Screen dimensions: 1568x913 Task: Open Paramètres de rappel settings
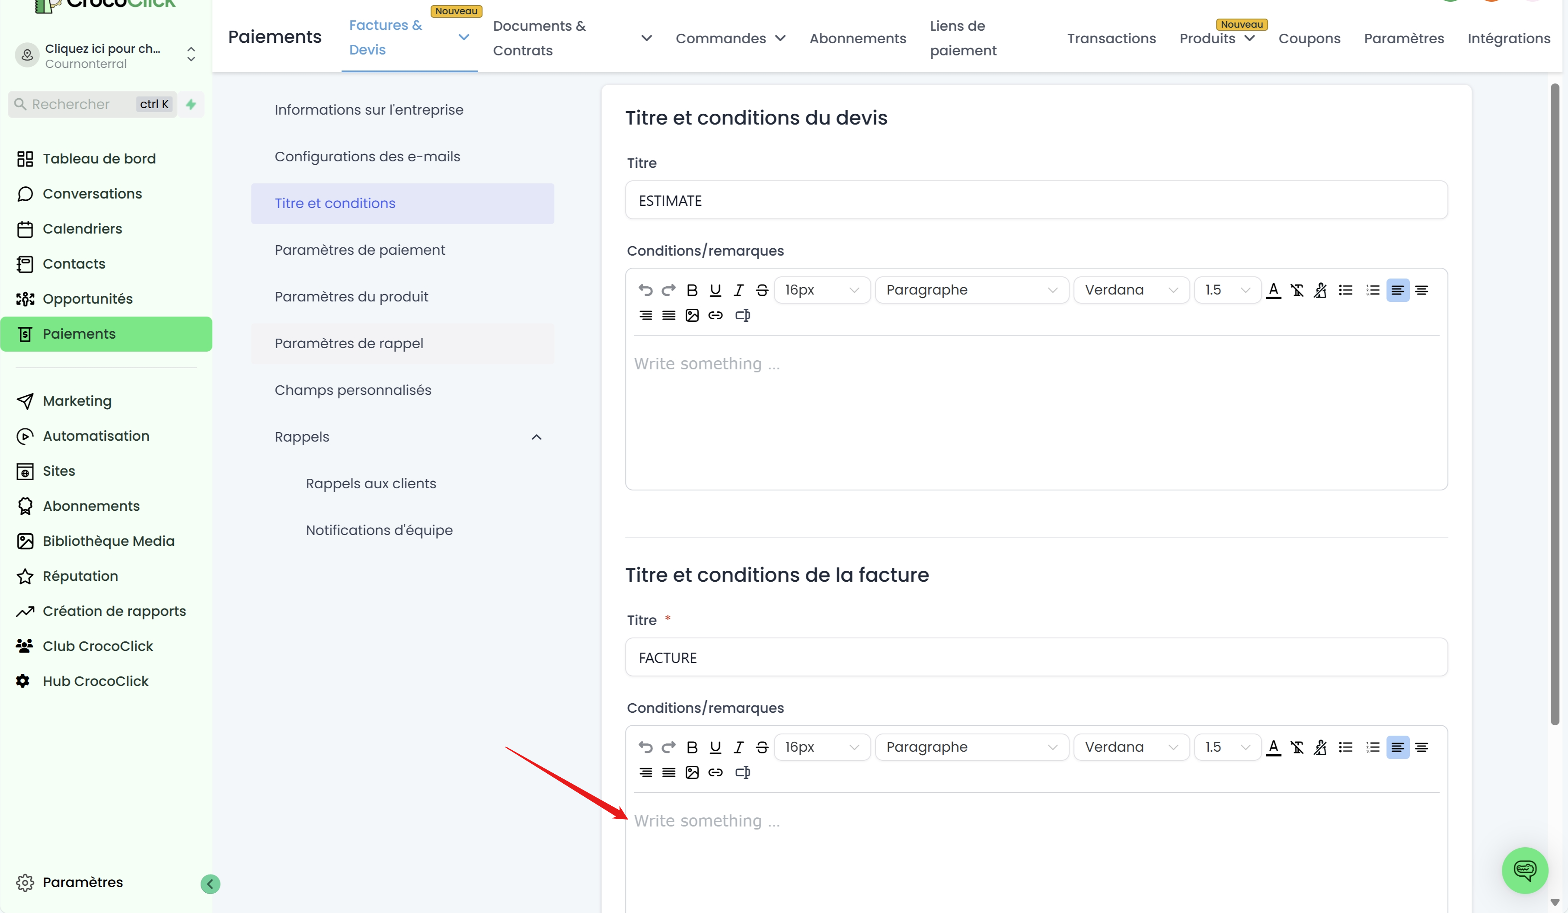point(402,343)
